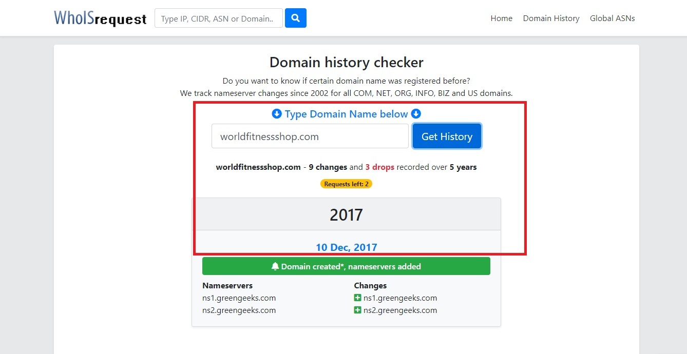687x354 pixels.
Task: Select the '10 Dec, 2017' date heading
Action: coord(346,247)
